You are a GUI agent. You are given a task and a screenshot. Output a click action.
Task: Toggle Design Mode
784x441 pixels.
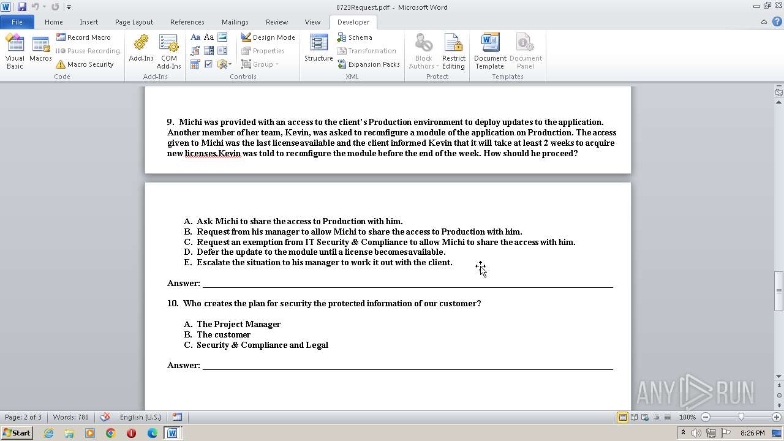[268, 37]
